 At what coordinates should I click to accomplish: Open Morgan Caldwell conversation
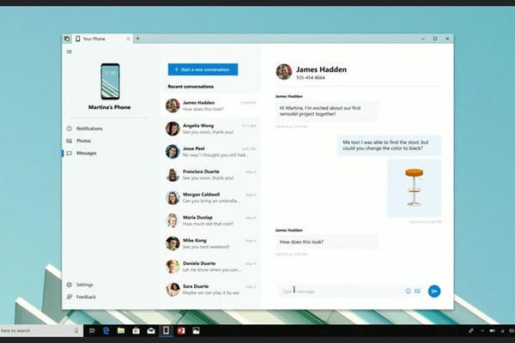tap(210, 197)
